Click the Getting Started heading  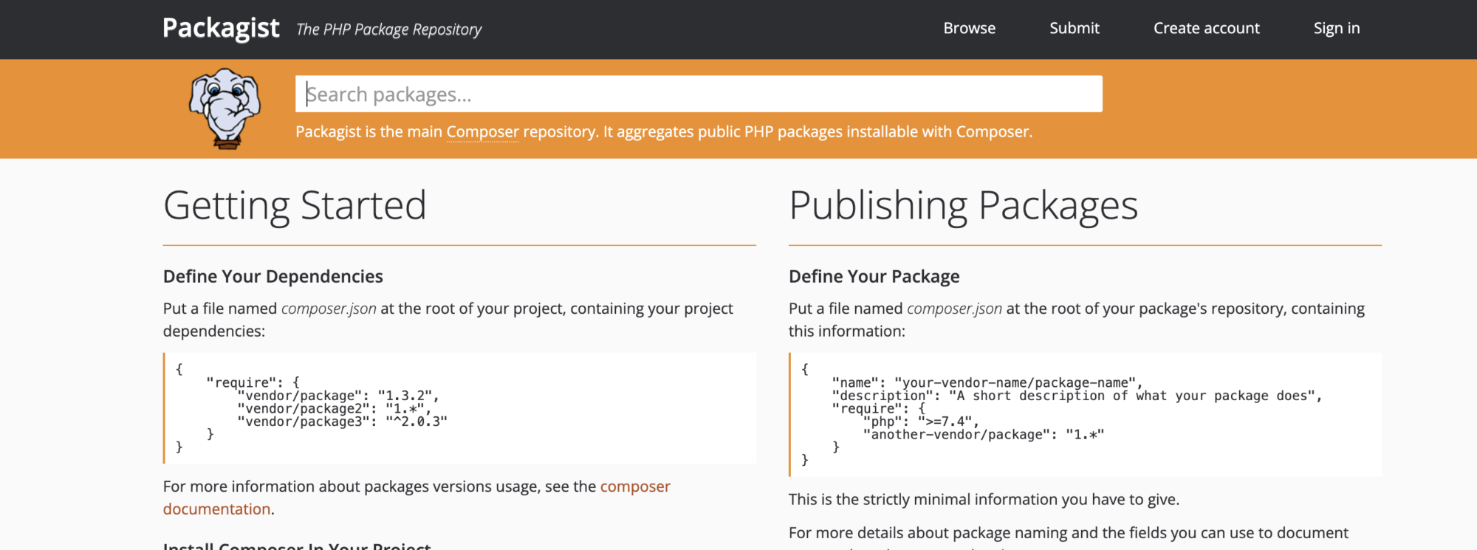click(295, 205)
